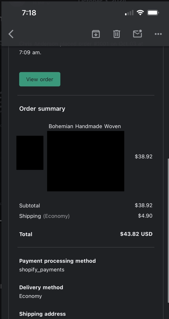Tap the Order summary heading
Viewport: 169px width, 319px height.
(x=42, y=109)
